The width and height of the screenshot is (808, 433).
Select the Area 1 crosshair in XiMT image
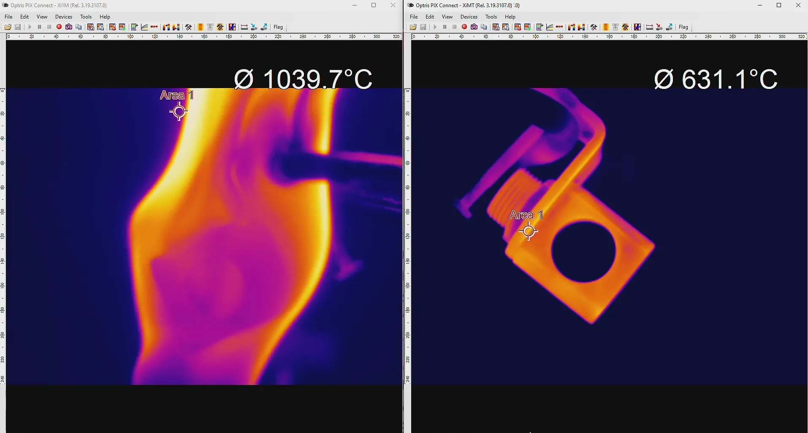click(529, 231)
